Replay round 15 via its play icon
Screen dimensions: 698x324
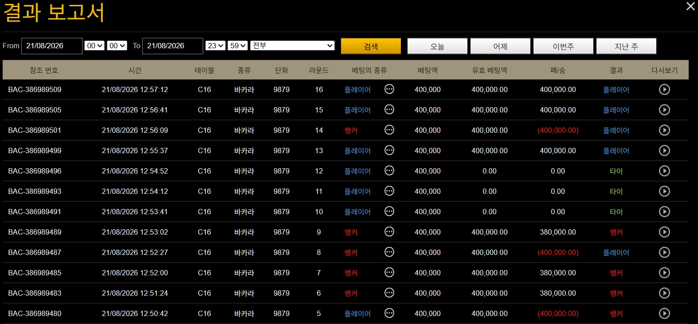pos(664,110)
